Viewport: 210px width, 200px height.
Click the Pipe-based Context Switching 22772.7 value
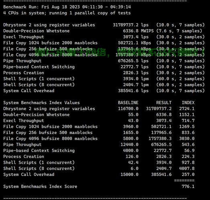pos(129,67)
